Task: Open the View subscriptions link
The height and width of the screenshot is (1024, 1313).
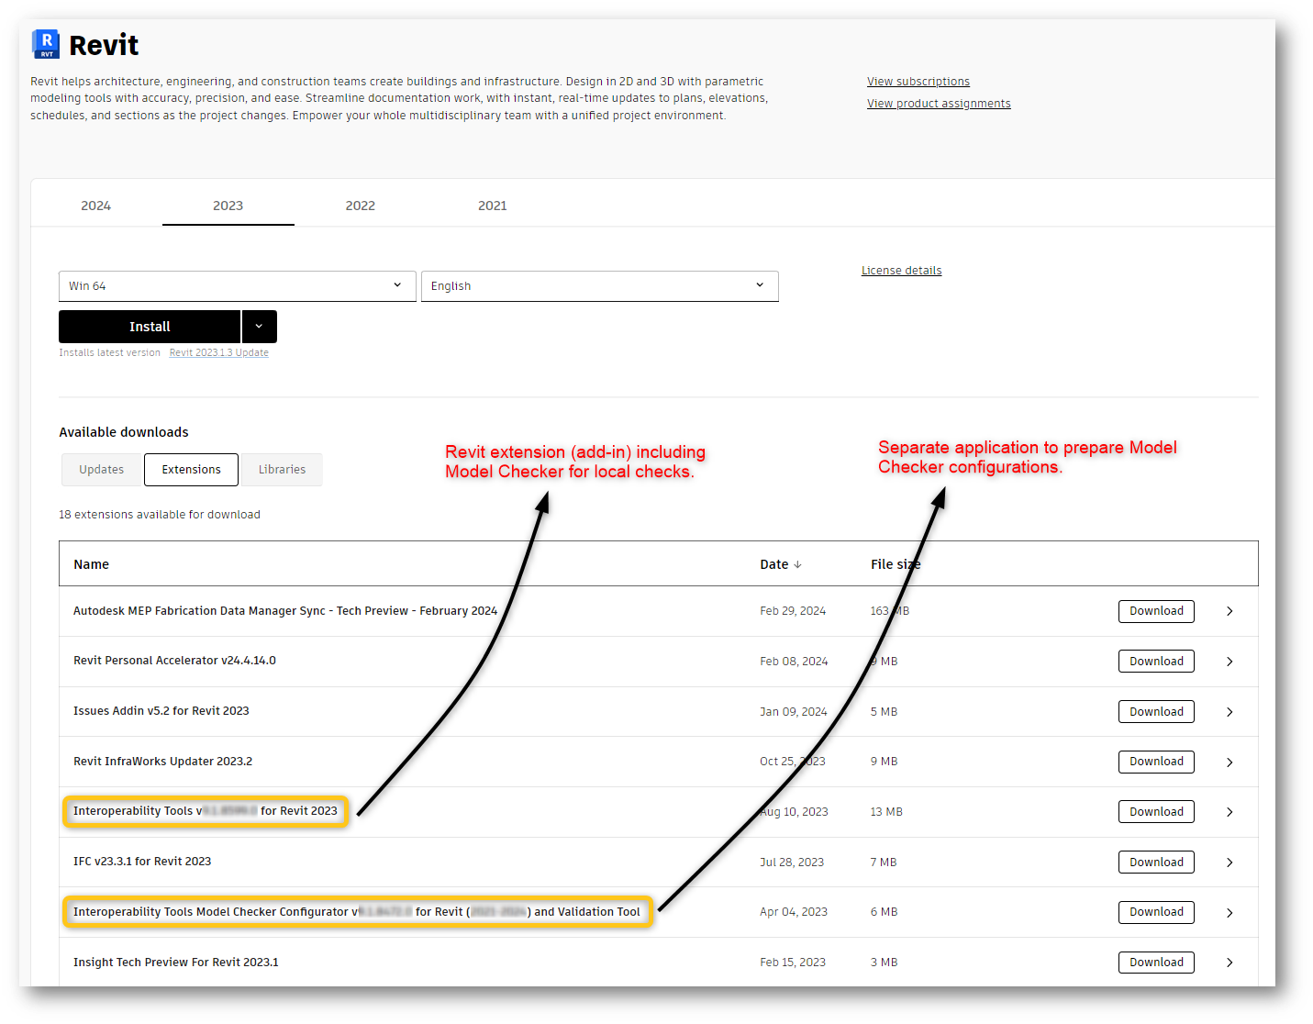Action: click(918, 81)
